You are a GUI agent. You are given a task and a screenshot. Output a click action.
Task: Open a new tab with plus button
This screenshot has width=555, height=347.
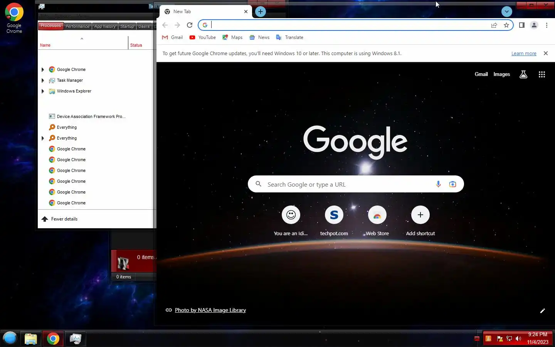click(x=261, y=12)
